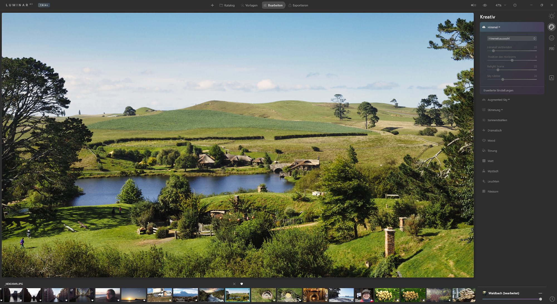The height and width of the screenshot is (304, 557).
Task: Select the Portrait smiley face tools icon
Action: coord(551,38)
